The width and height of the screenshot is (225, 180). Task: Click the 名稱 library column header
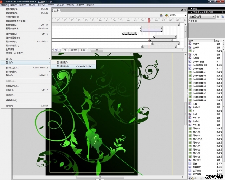201,41
